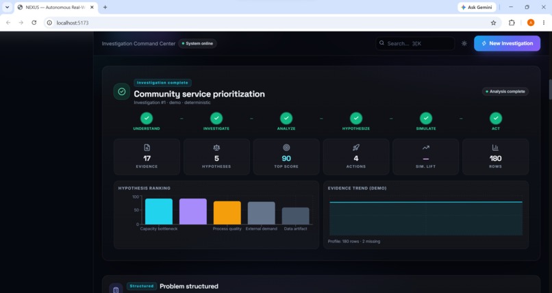Click the Top Score target icon

point(286,147)
